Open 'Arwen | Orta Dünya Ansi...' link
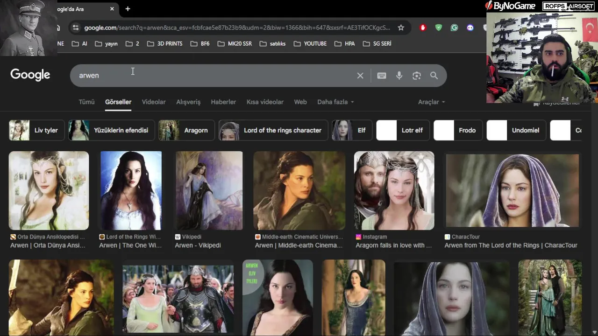The height and width of the screenshot is (336, 598). tap(48, 245)
